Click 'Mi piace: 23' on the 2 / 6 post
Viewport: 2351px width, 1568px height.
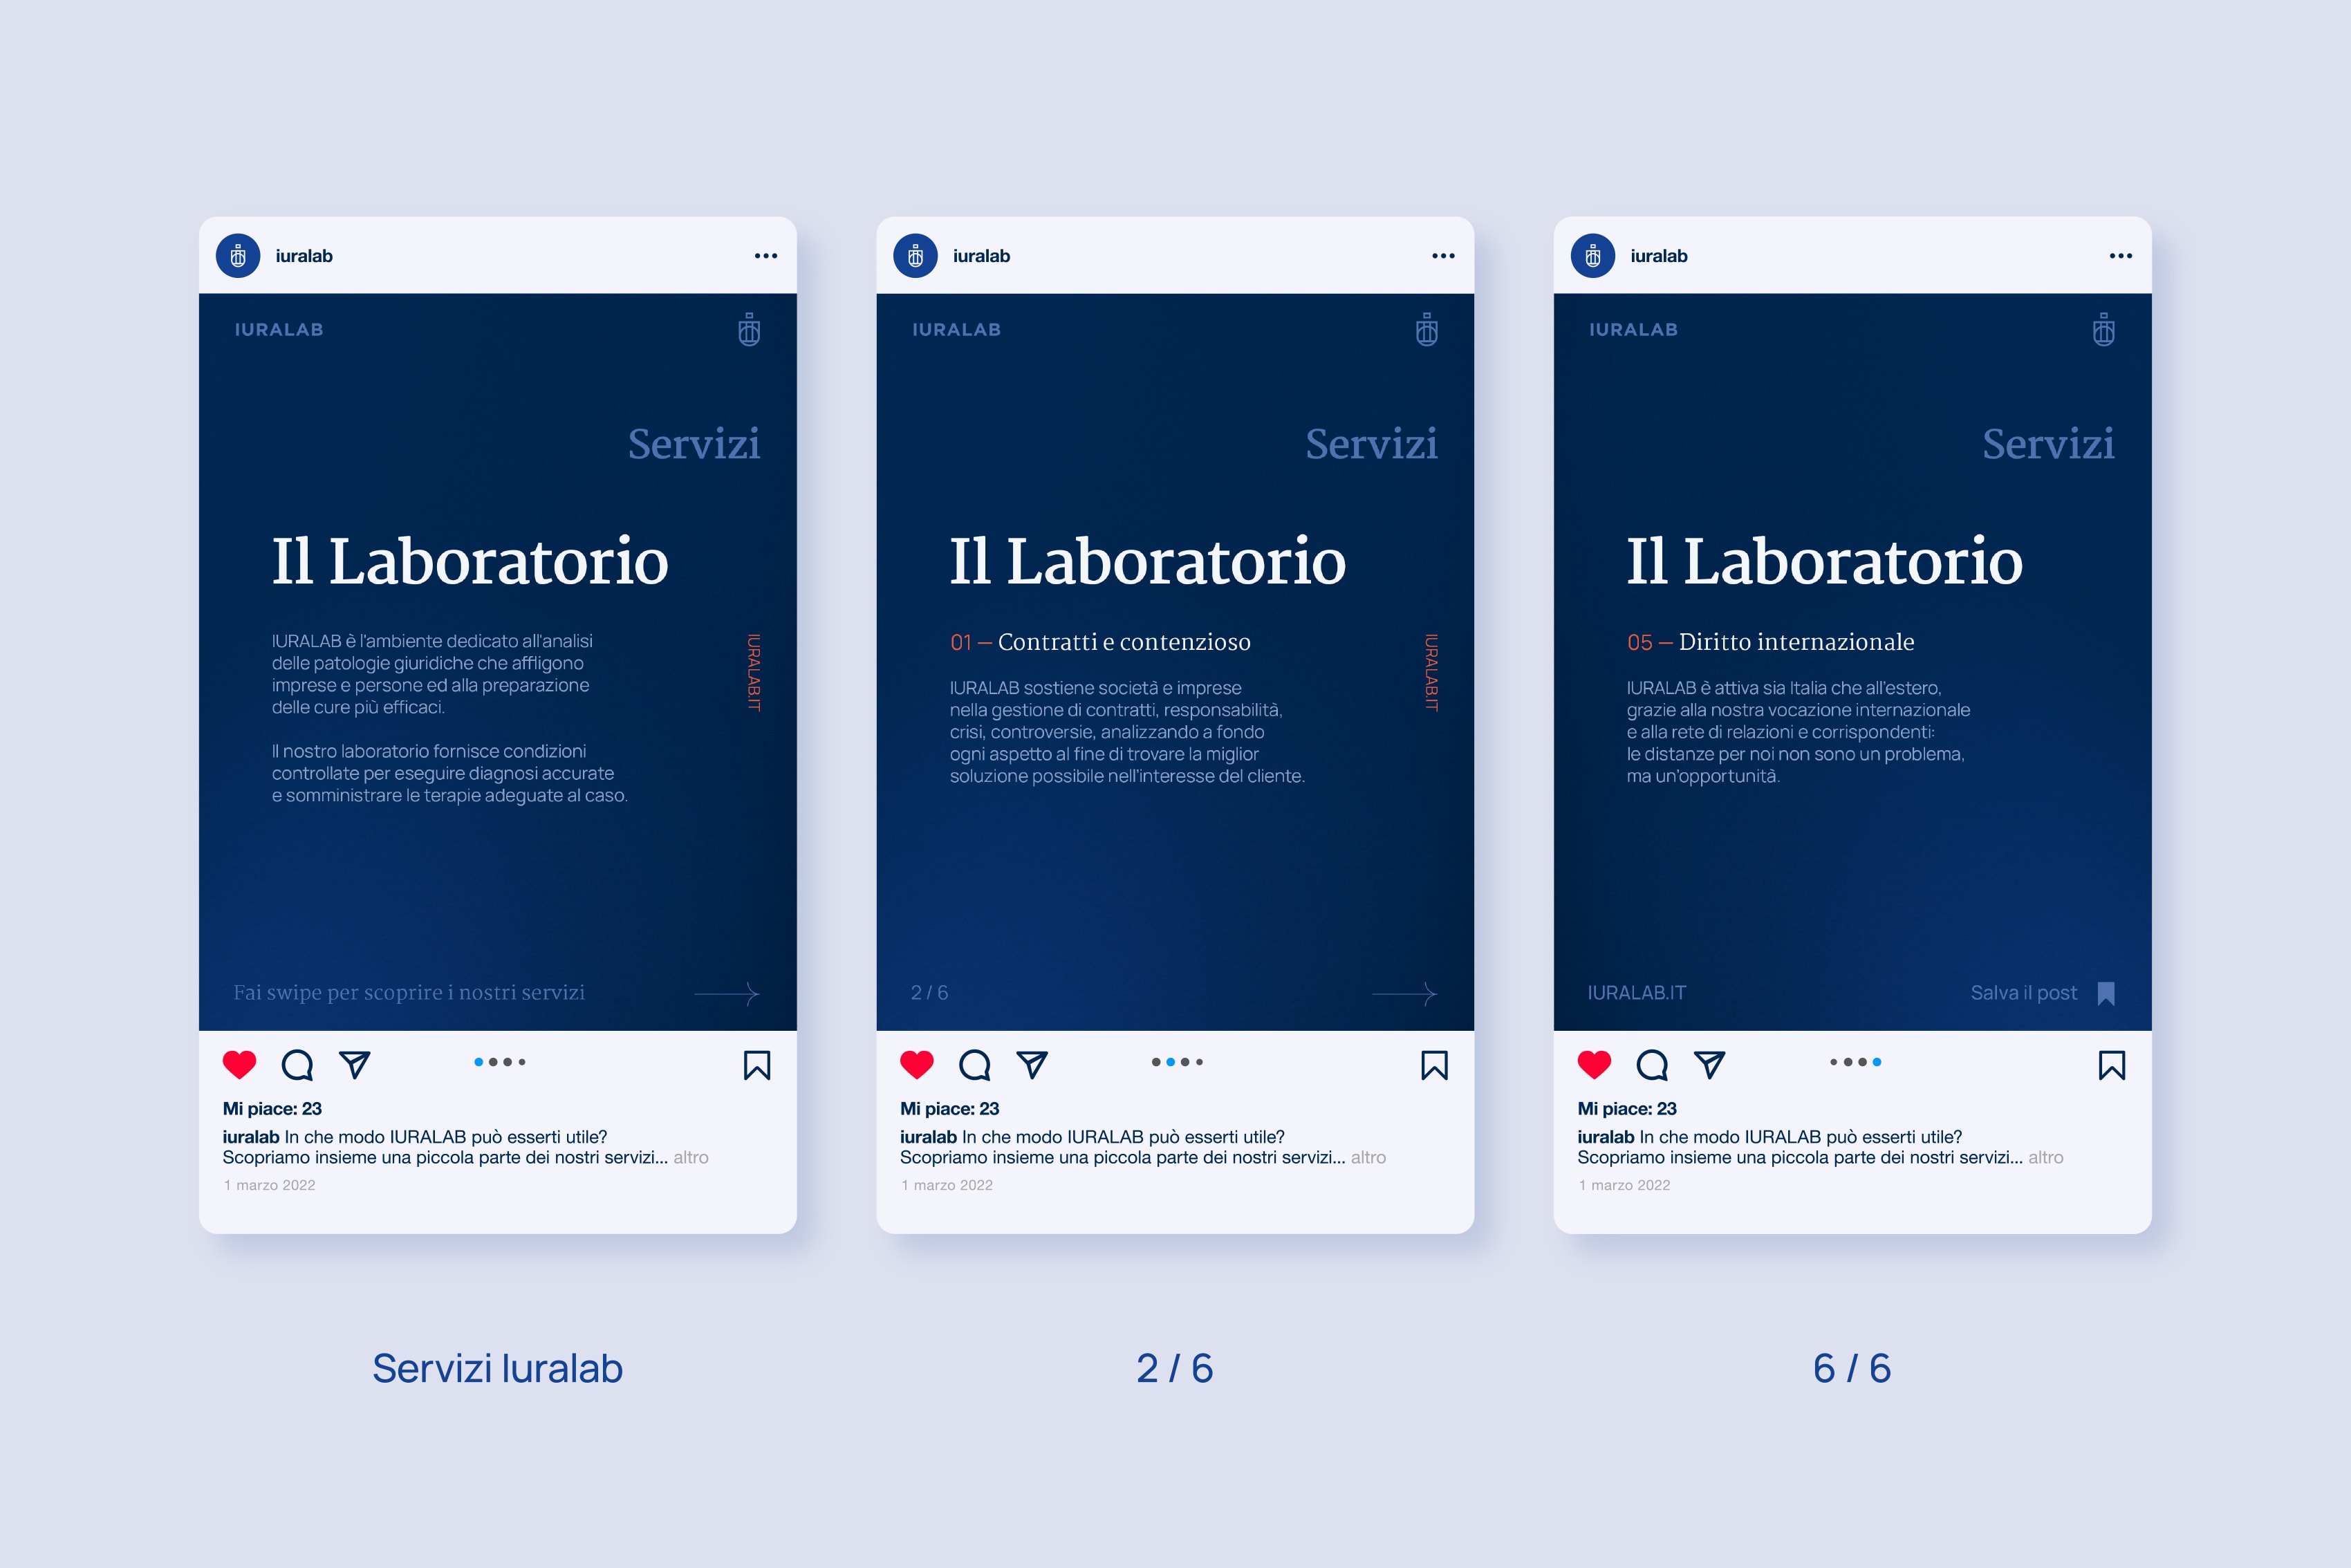point(949,1108)
